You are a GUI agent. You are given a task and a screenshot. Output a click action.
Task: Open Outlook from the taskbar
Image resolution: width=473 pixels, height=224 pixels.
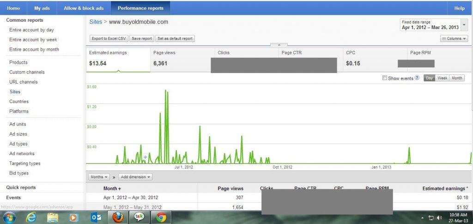tap(96, 218)
